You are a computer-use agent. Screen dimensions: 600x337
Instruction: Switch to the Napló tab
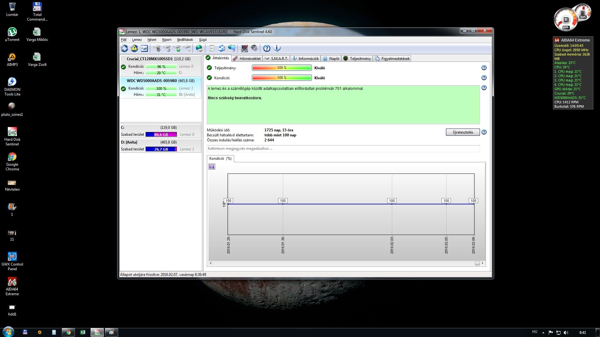click(x=331, y=58)
